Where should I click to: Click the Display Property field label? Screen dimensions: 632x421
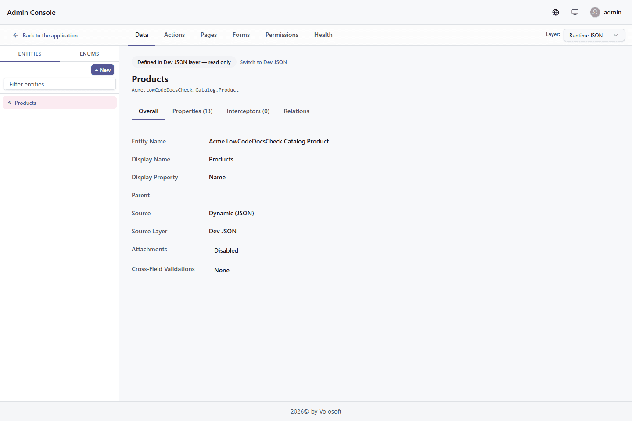coord(155,177)
